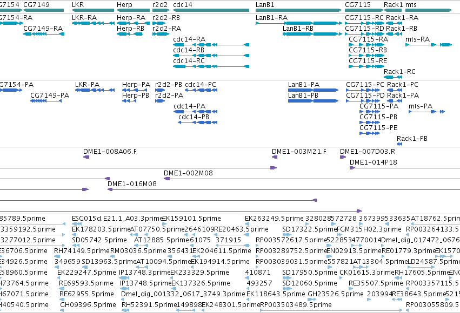The width and height of the screenshot is (460, 313).
Task: Select the Herp-PA coding segment
Action: click(135, 90)
